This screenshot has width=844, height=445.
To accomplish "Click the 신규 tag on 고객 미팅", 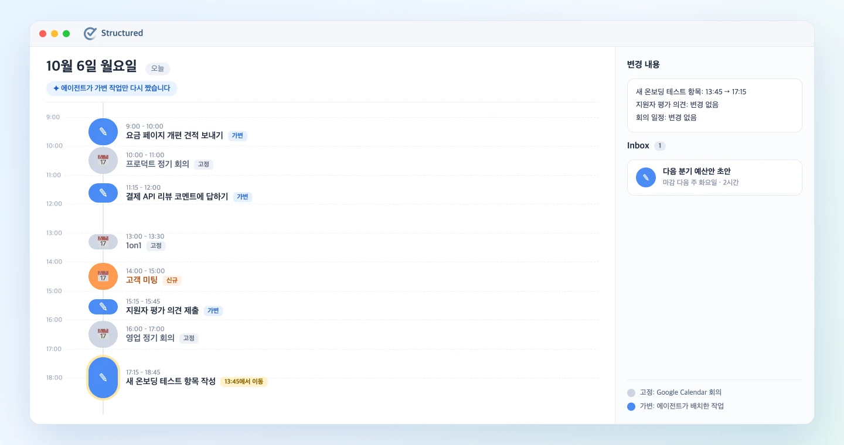I will (172, 280).
